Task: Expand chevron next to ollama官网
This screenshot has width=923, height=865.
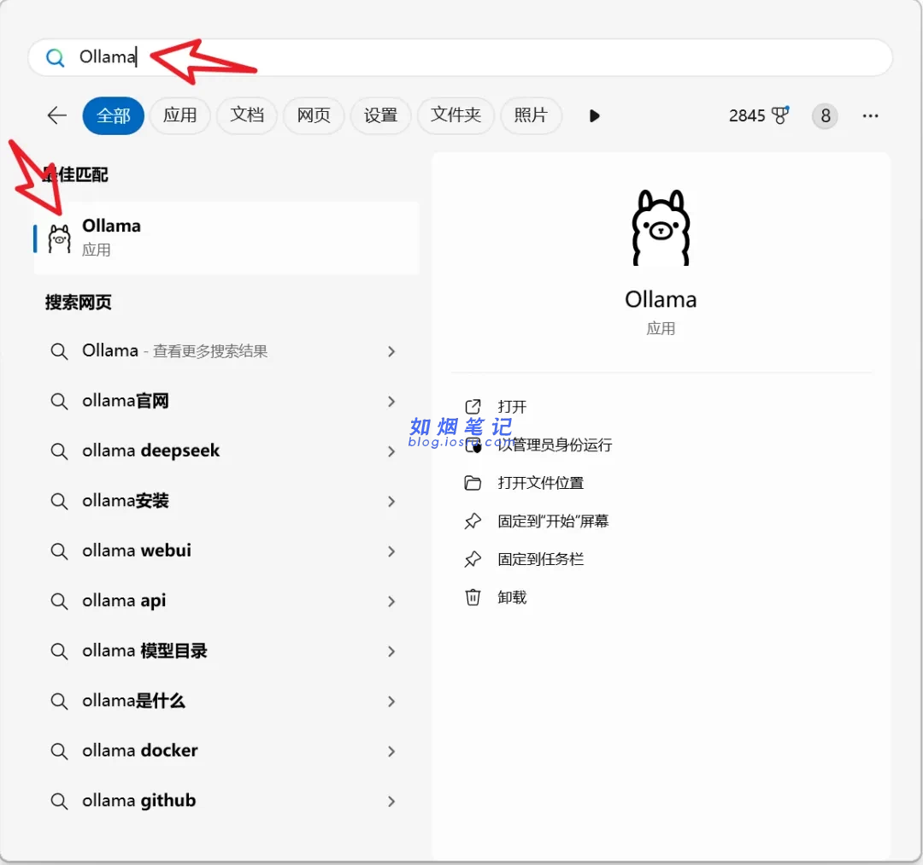Action: tap(391, 402)
